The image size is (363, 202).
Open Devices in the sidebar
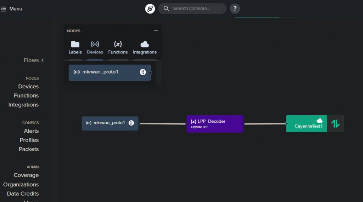pos(28,86)
